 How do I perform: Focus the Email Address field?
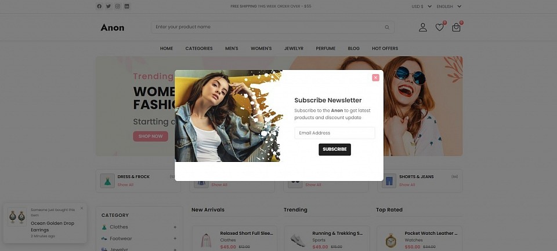click(x=335, y=133)
